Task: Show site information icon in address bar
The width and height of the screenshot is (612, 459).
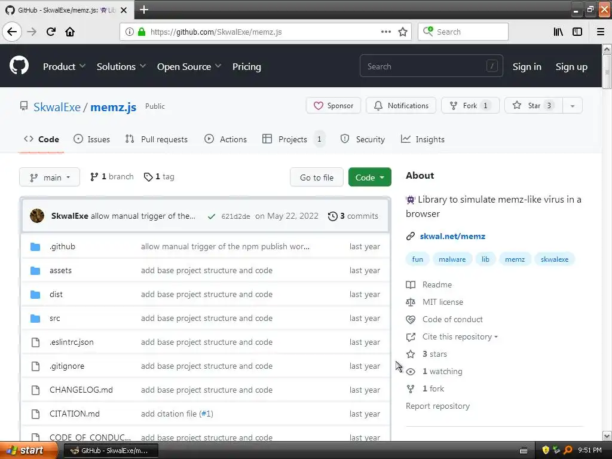Action: (130, 32)
